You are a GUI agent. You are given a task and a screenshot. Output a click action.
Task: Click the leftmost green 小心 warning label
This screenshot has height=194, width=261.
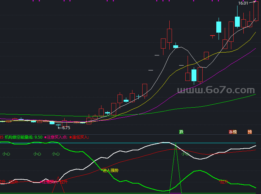click(6, 153)
